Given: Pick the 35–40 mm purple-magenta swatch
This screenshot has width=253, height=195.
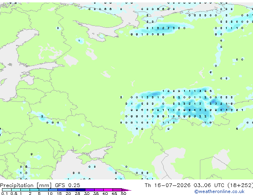Looking at the screenshot, I should pos(99,190).
